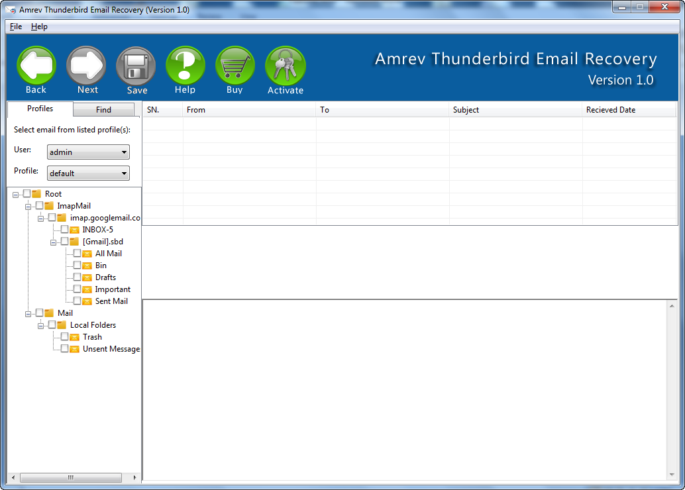
Task: Click the Important envelope icon
Action: (87, 289)
